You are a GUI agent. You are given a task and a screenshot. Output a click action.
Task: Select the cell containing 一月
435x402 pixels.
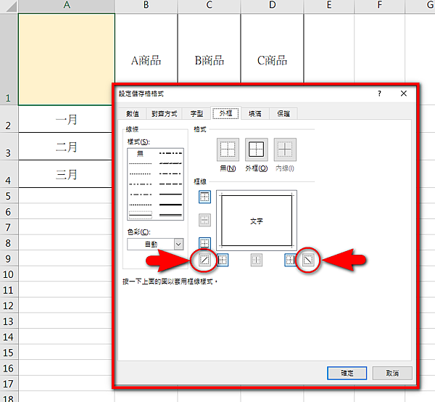[67, 120]
